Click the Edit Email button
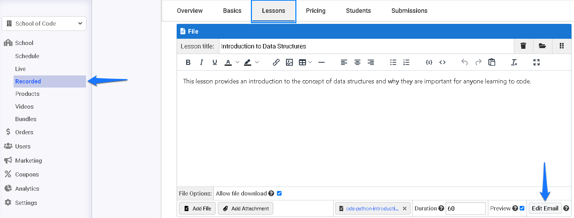 (x=545, y=208)
